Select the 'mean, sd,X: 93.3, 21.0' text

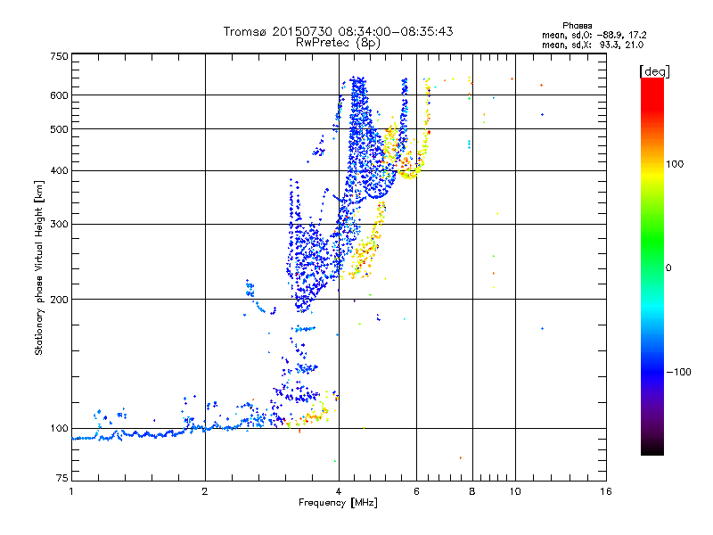[x=593, y=45]
